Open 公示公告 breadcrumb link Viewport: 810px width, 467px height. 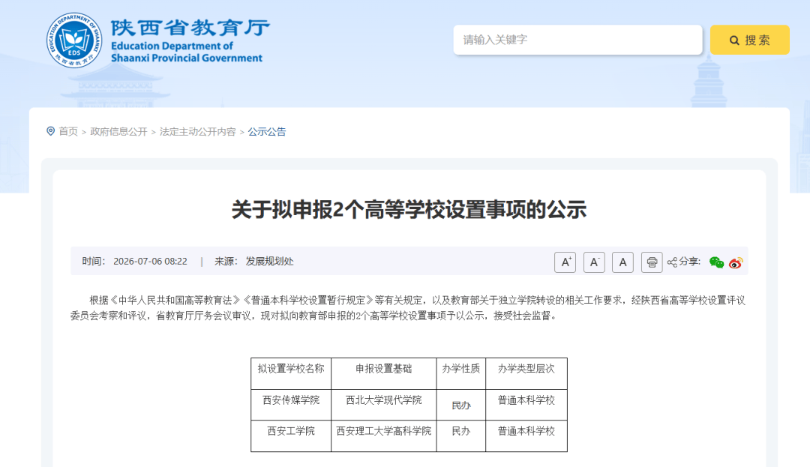pyautogui.click(x=266, y=132)
